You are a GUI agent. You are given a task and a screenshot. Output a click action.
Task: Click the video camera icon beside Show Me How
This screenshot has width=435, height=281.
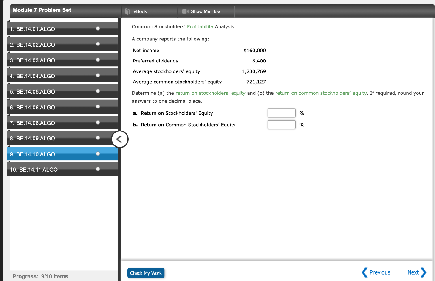(x=186, y=11)
